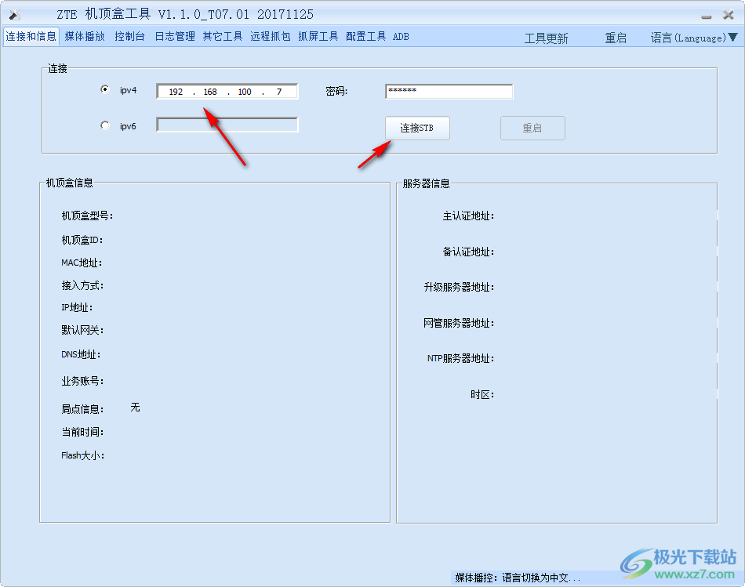Switch to the 连接和信息 tab
The image size is (745, 587).
coord(31,37)
